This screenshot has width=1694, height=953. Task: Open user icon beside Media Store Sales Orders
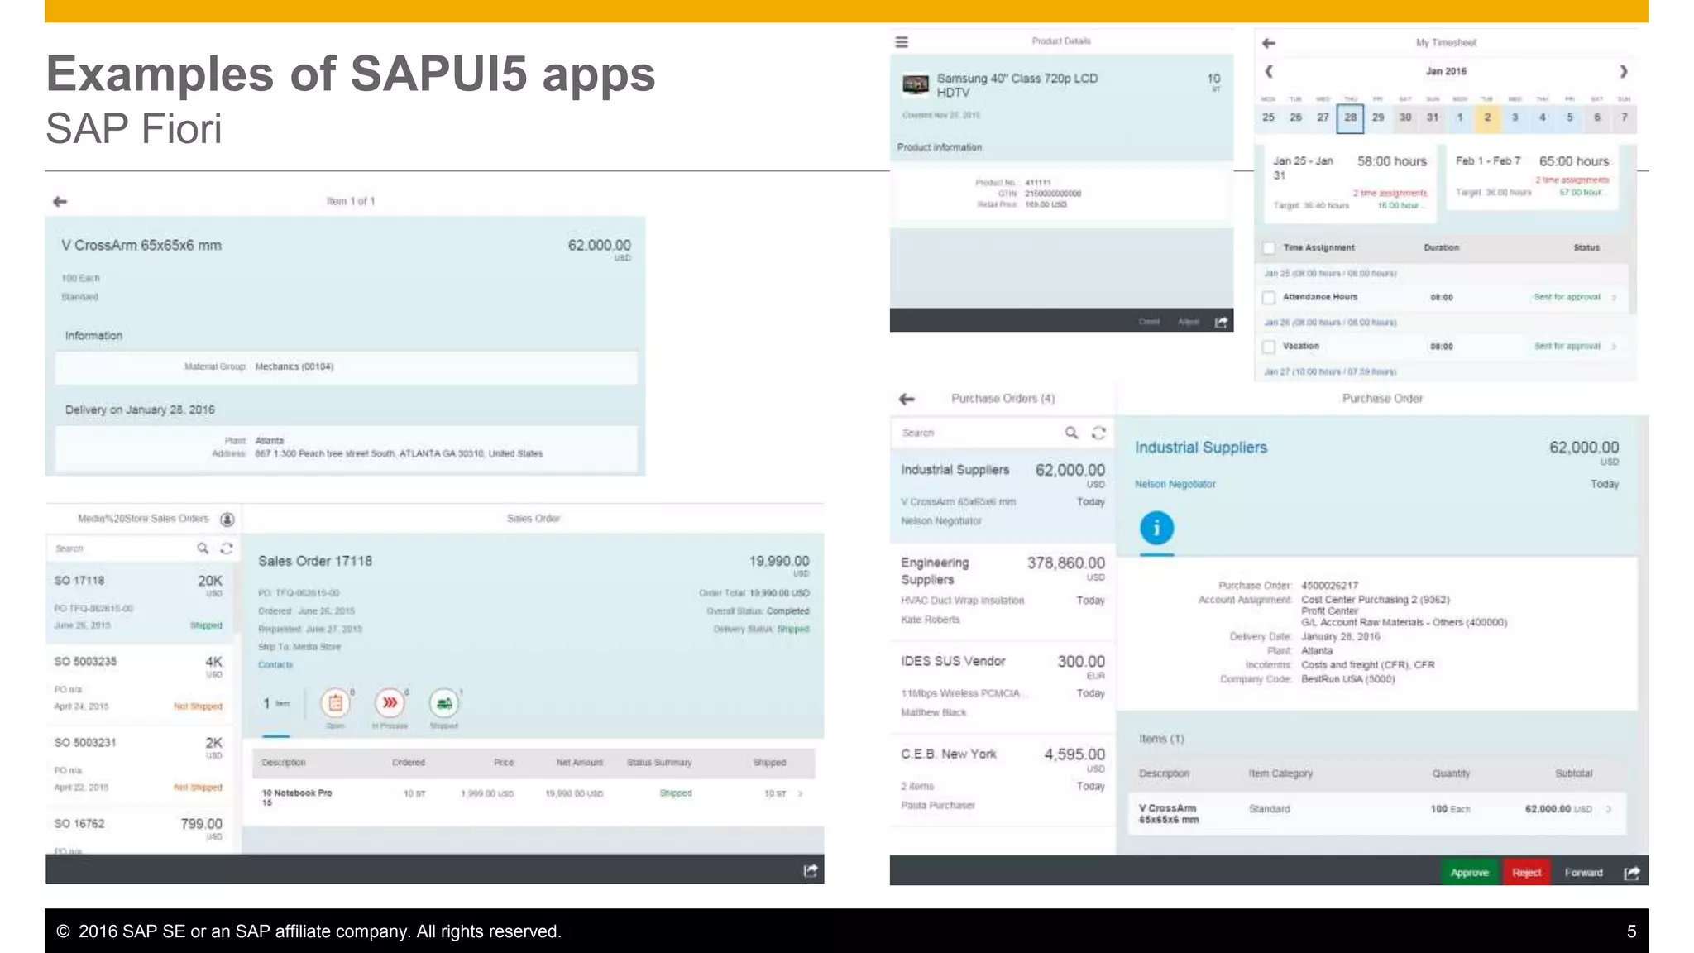(x=227, y=519)
